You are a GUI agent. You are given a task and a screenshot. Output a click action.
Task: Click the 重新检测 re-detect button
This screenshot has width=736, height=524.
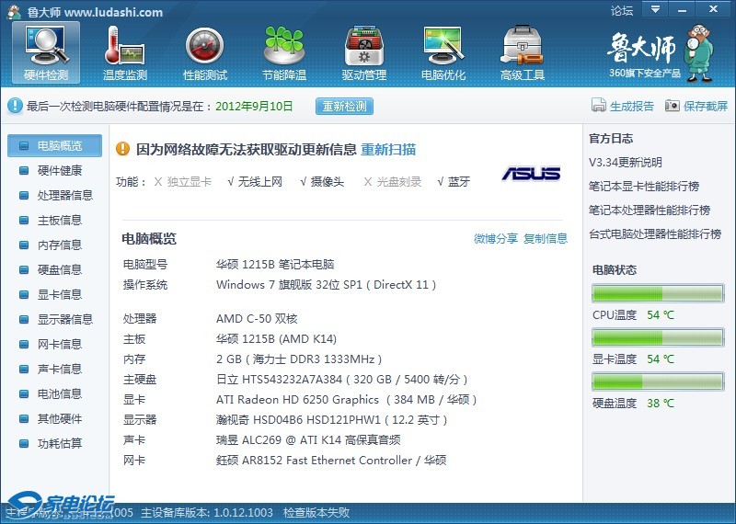click(344, 106)
